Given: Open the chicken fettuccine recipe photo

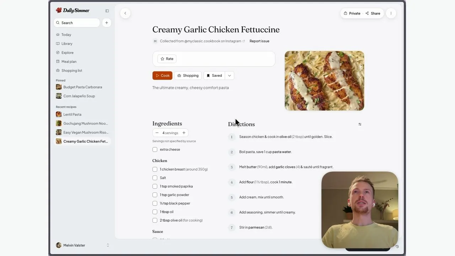Looking at the screenshot, I should (325, 81).
